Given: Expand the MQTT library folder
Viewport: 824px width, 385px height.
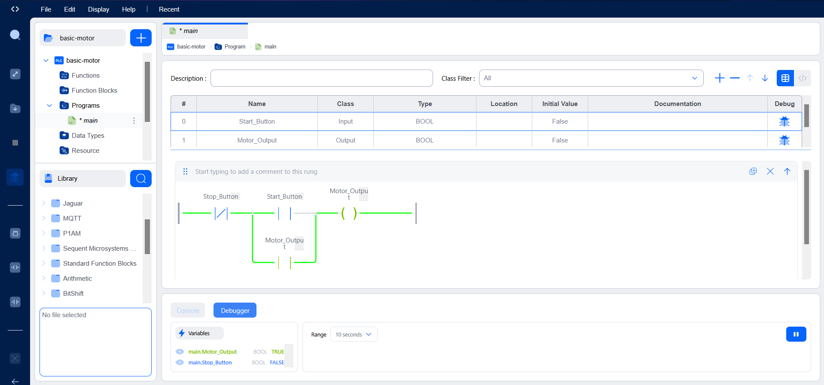Looking at the screenshot, I should [x=44, y=218].
